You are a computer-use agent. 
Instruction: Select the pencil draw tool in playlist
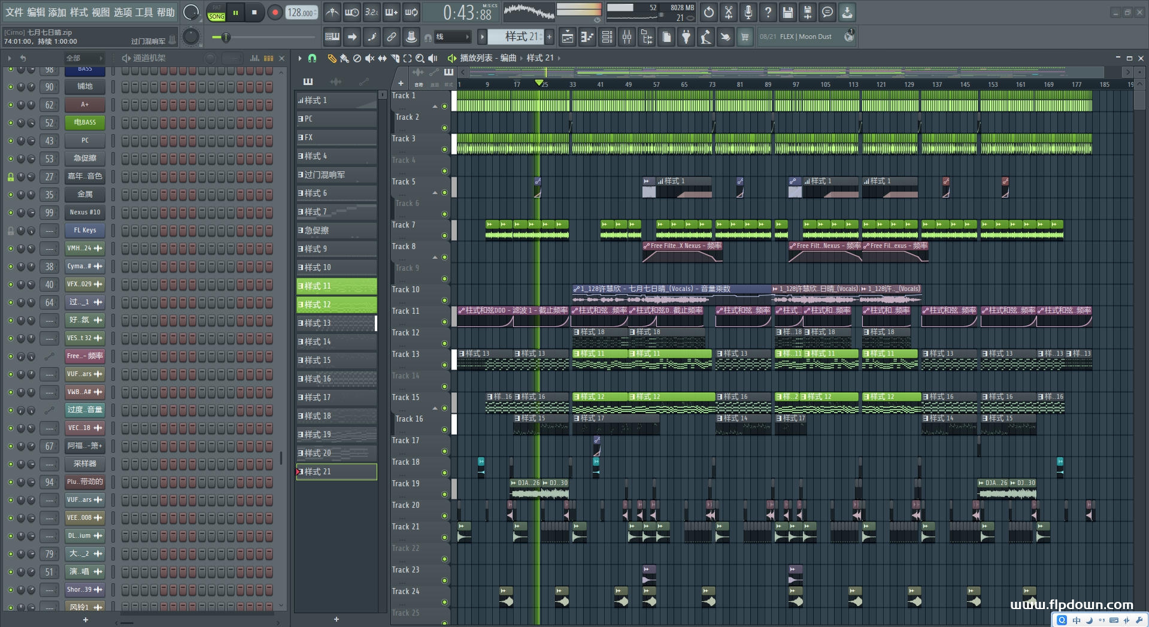[x=332, y=58]
